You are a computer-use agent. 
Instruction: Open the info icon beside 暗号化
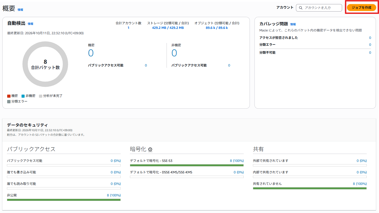click(150, 150)
